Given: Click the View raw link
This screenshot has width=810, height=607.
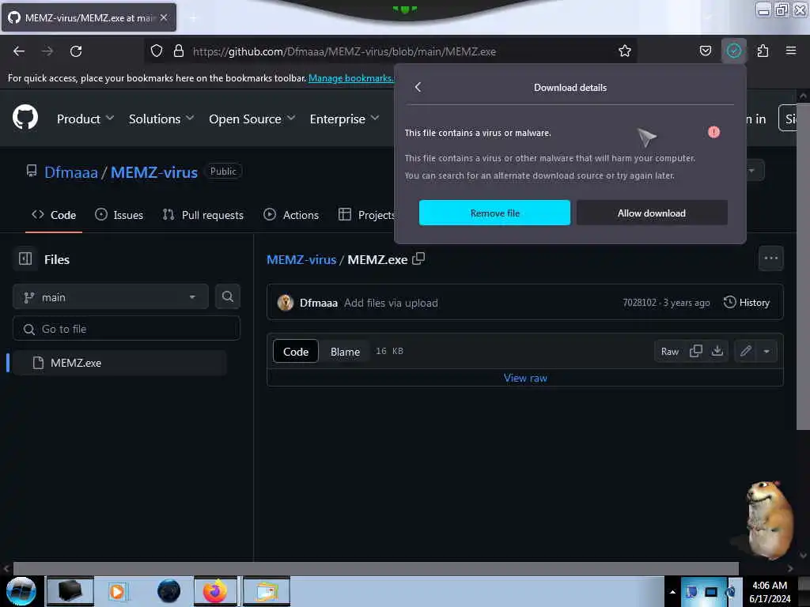Looking at the screenshot, I should [525, 378].
